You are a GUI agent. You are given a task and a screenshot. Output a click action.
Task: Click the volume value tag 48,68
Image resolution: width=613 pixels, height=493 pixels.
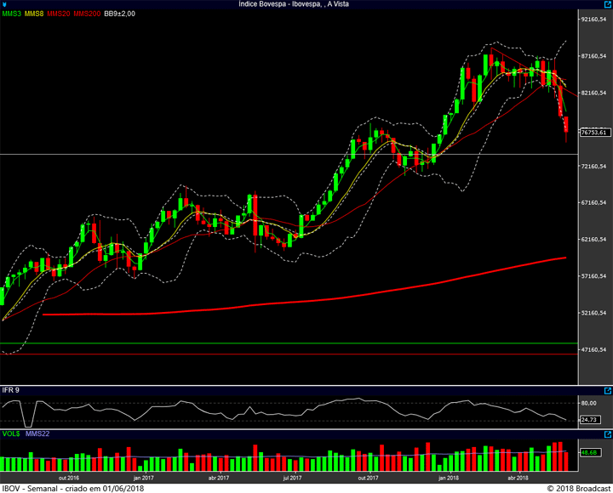point(587,453)
